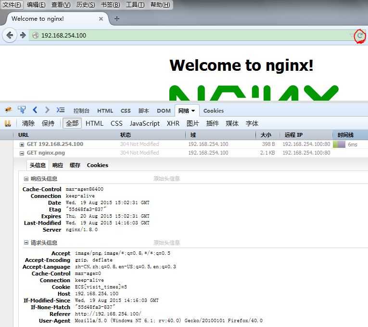The width and height of the screenshot is (368, 327).
Task: Select the Cookies request detail tab
Action: [97, 165]
